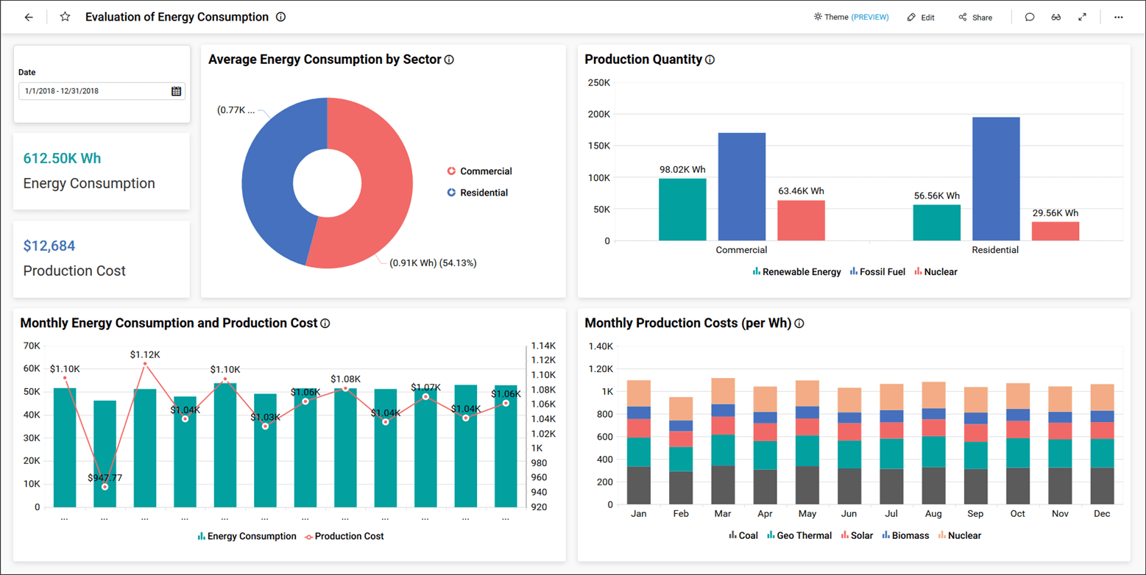Favorite the dashboard with the star icon
Image resolution: width=1146 pixels, height=575 pixels.
[65, 16]
